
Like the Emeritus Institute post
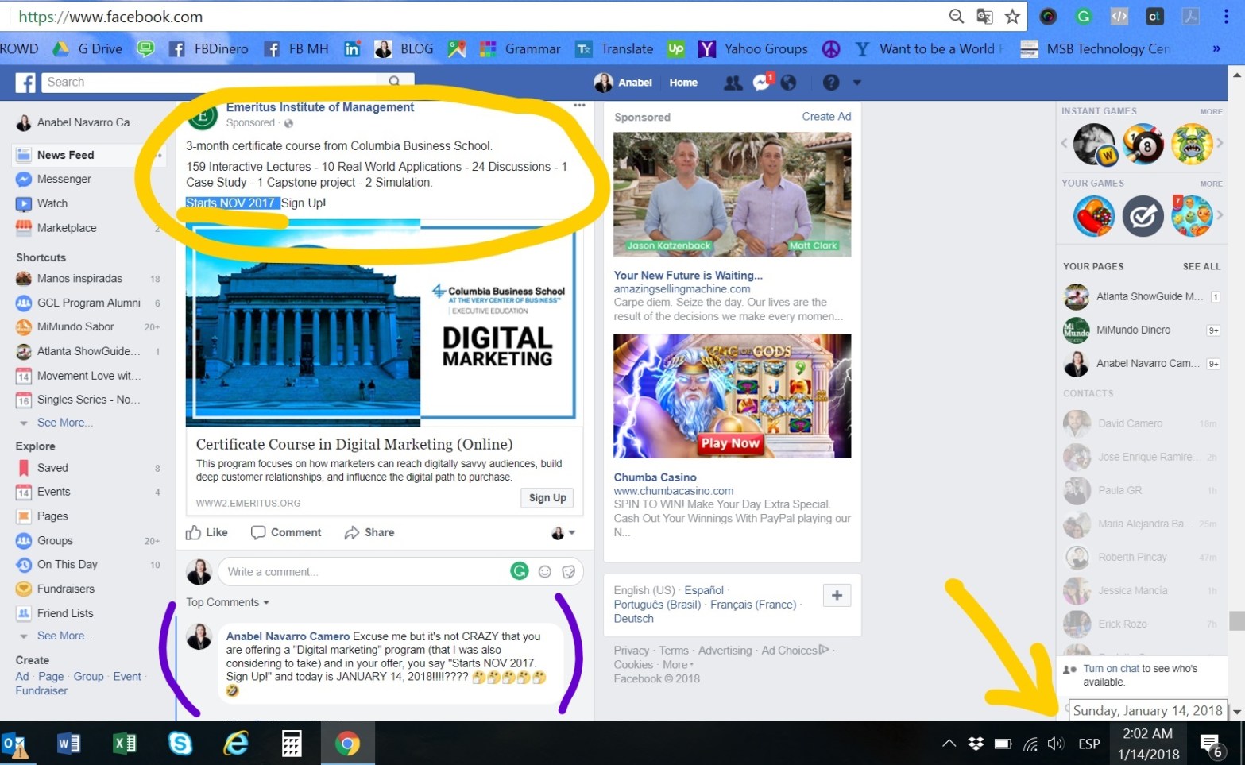tap(207, 532)
